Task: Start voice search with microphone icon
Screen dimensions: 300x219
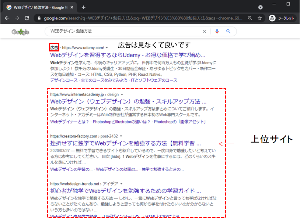Action: 217,31
